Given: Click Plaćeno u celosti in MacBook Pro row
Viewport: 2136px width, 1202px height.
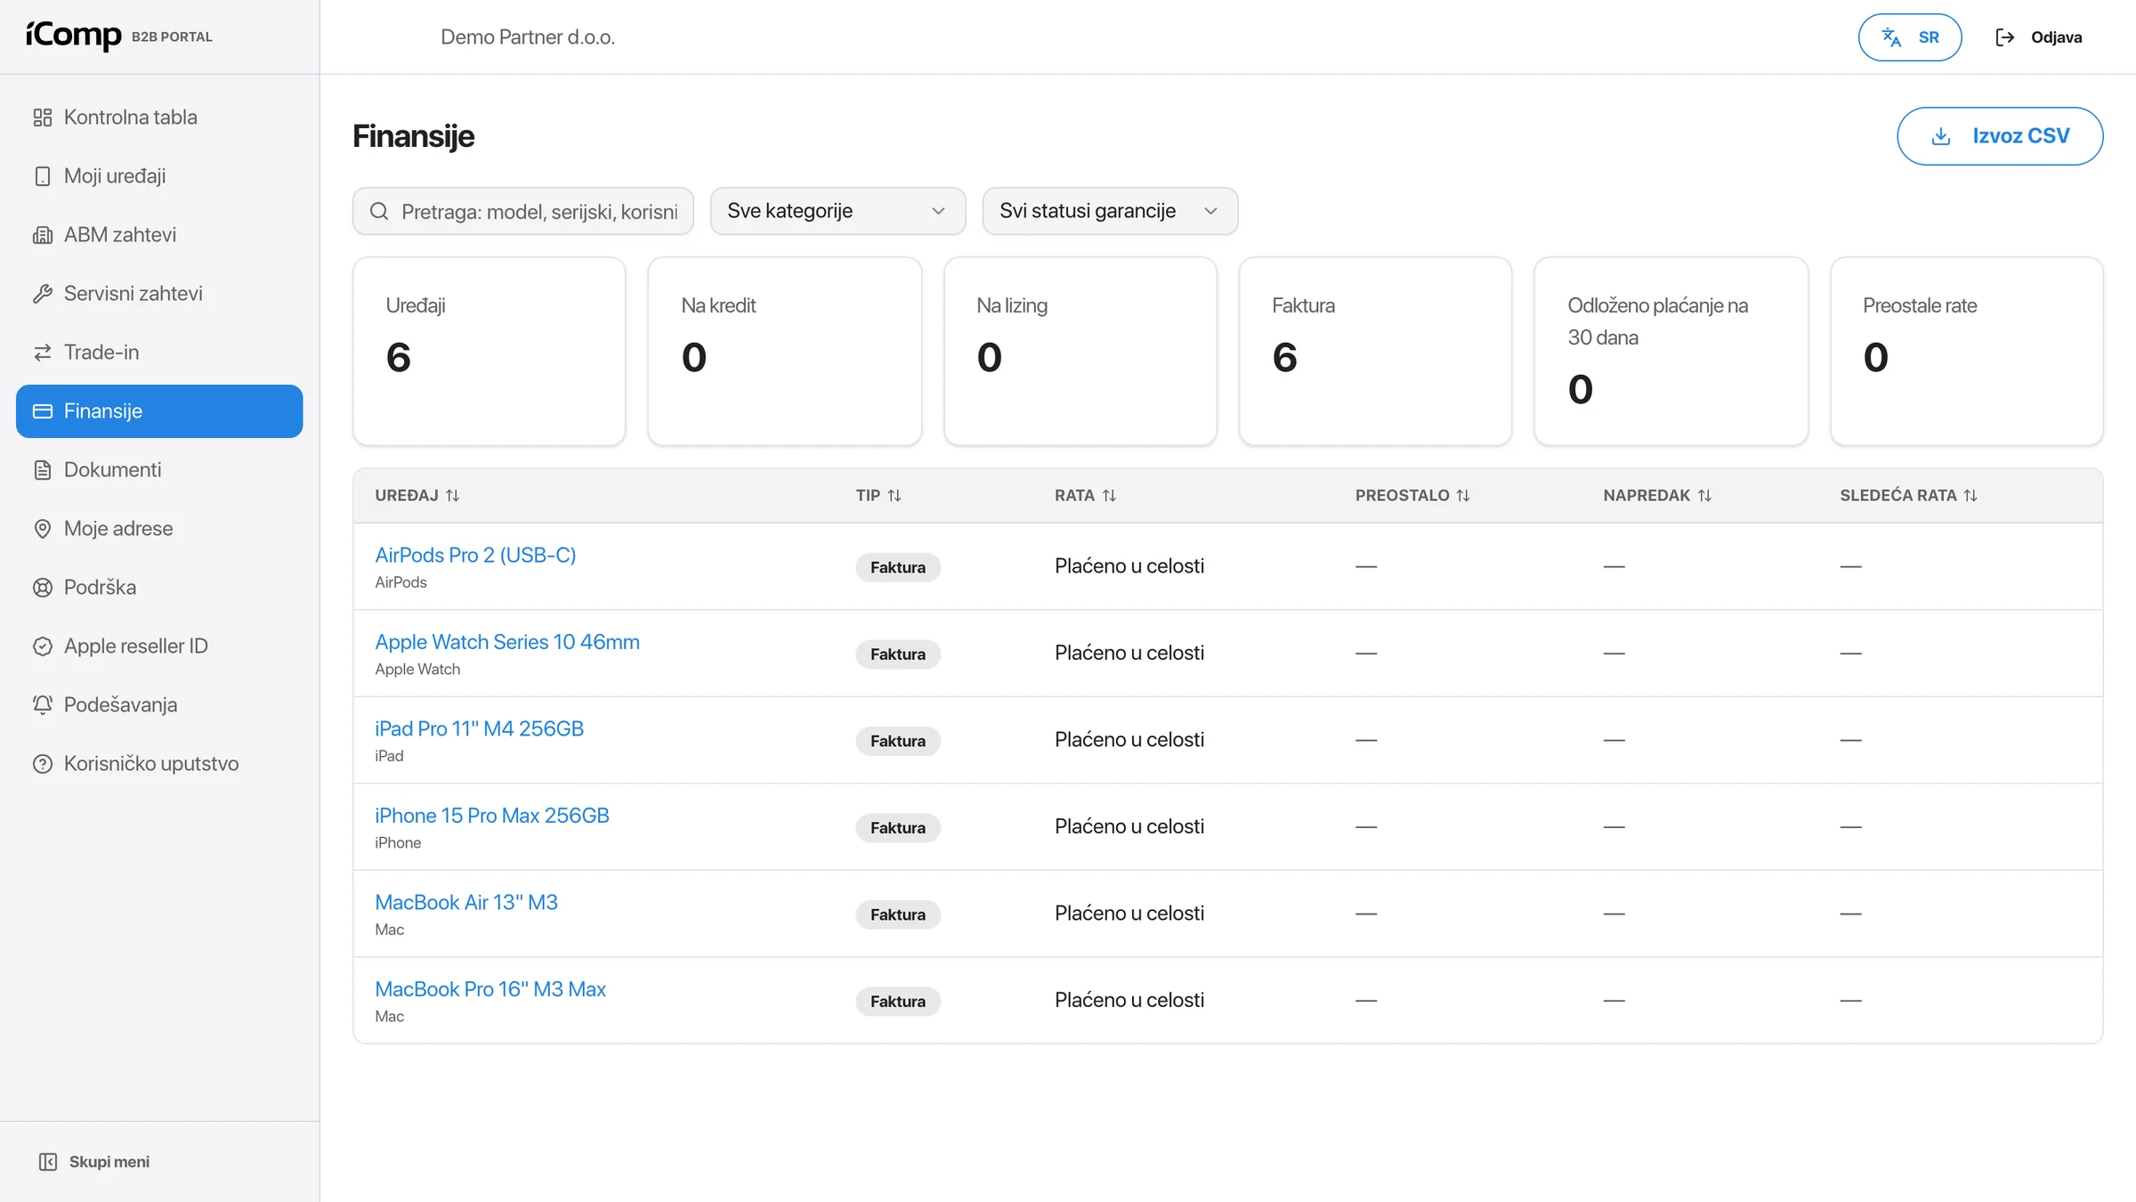Looking at the screenshot, I should point(1129,1000).
